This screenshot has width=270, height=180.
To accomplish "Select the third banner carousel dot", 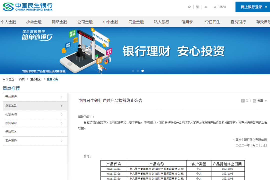I will click(x=142, y=71).
